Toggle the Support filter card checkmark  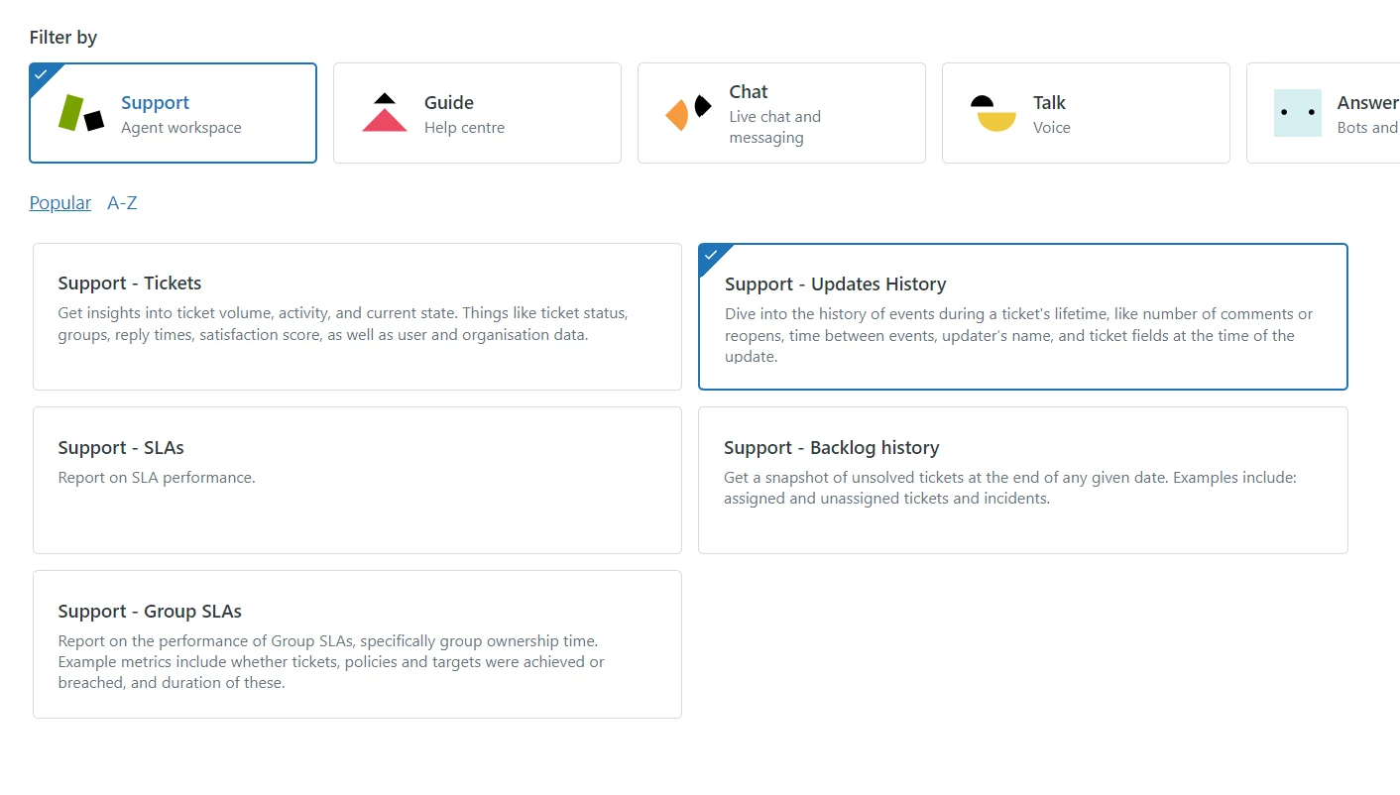point(41,74)
